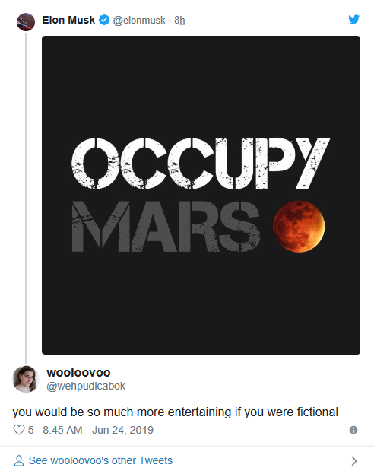Click the blue verified badge
The image size is (374, 471).
tap(104, 20)
